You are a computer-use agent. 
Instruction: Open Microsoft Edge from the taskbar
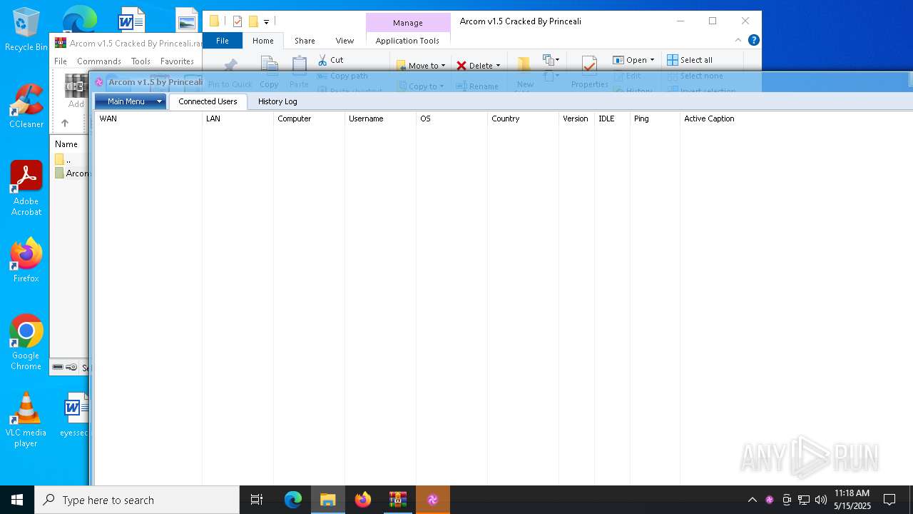coord(293,500)
